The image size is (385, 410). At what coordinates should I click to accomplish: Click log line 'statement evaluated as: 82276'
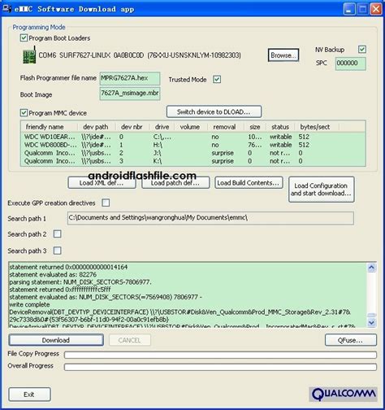(53, 274)
